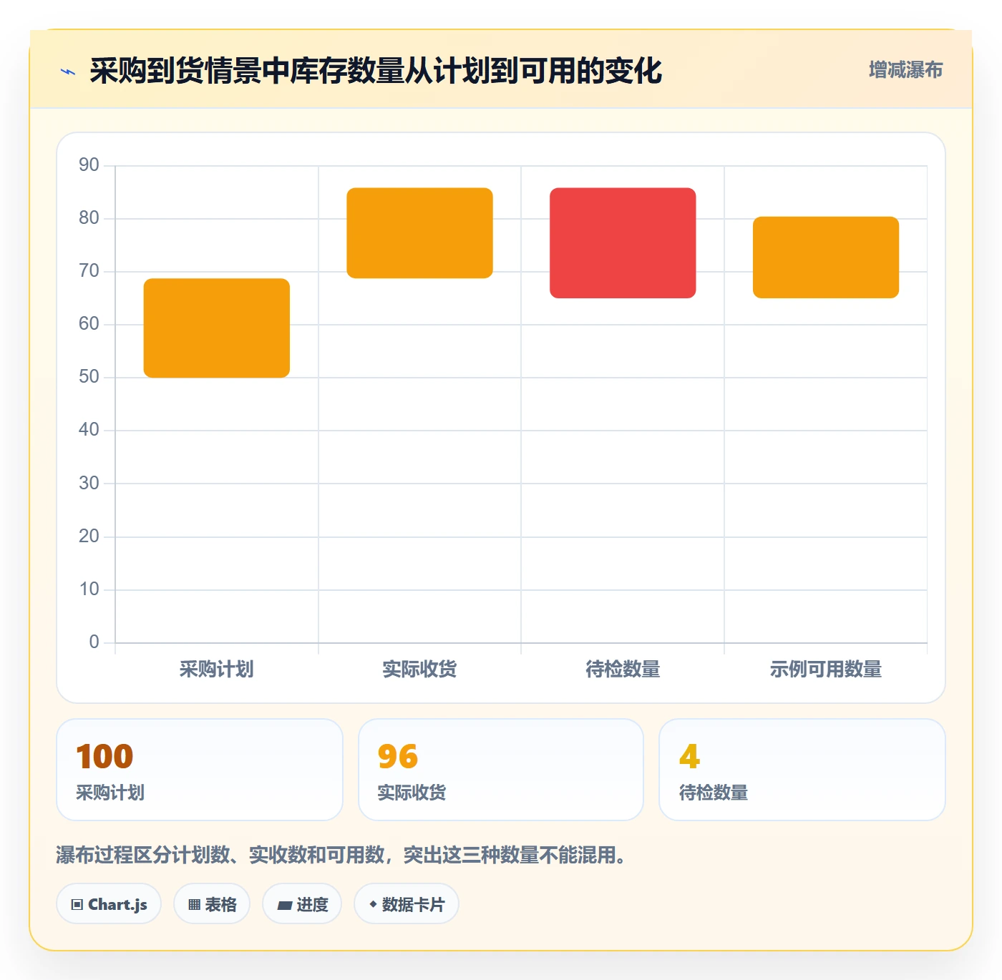Select the 数据卡片 tag chip
The width and height of the screenshot is (1002, 980).
407,904
